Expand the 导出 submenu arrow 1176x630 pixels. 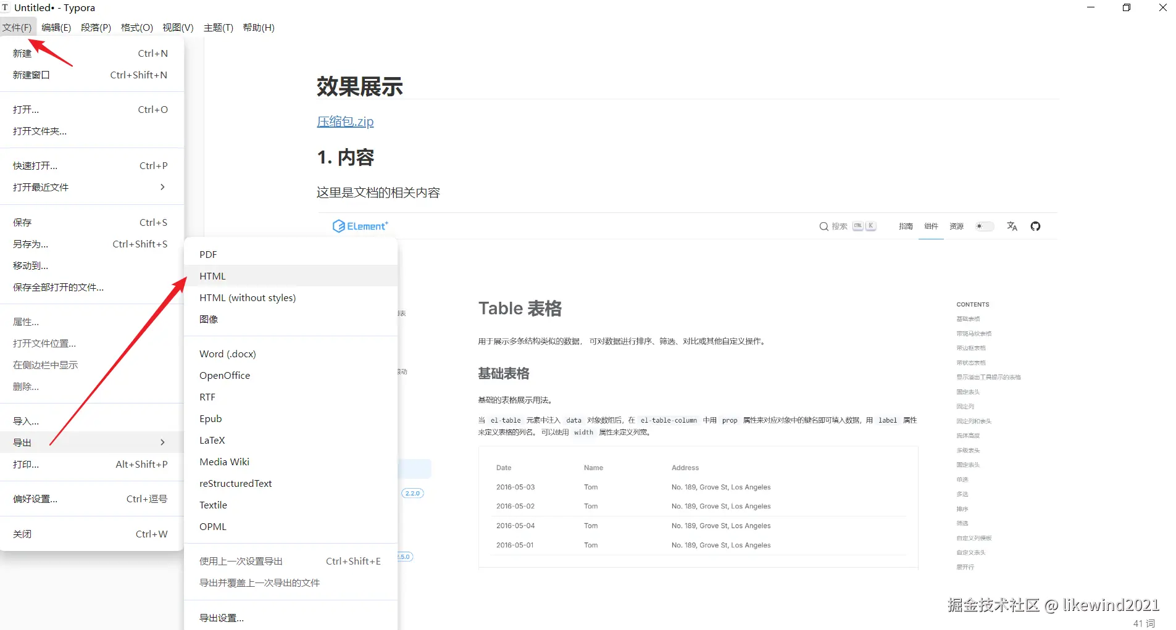point(162,442)
